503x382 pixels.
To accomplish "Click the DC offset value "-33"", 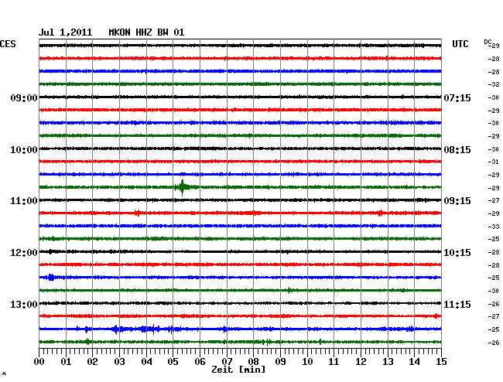I will [x=494, y=227].
